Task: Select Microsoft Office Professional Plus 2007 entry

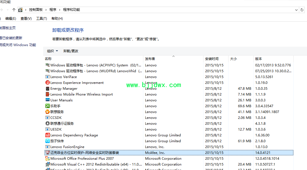Action: [82, 158]
